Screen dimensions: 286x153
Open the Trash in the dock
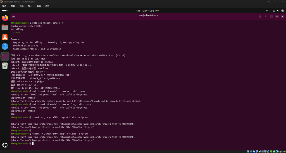(x=5, y=66)
